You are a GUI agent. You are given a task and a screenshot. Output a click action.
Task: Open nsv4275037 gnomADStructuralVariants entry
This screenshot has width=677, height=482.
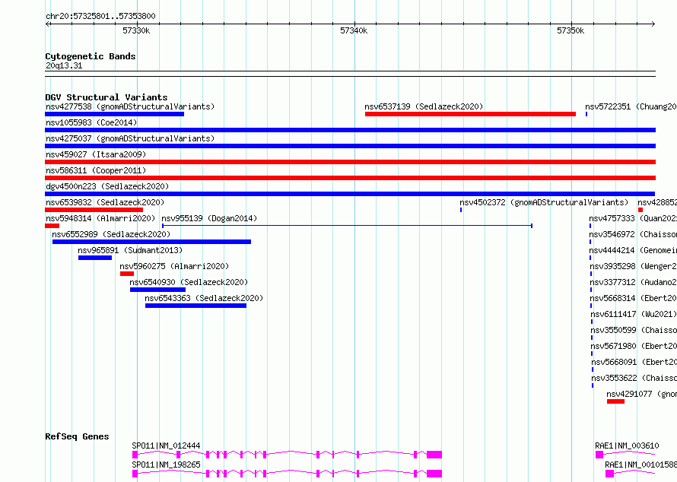pyautogui.click(x=130, y=138)
